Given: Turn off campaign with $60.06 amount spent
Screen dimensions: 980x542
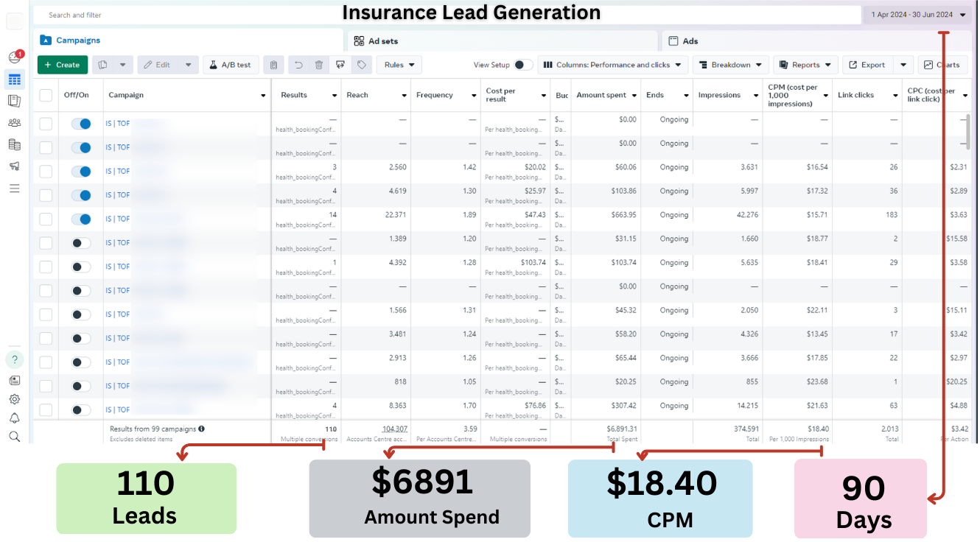Looking at the screenshot, I should point(81,172).
